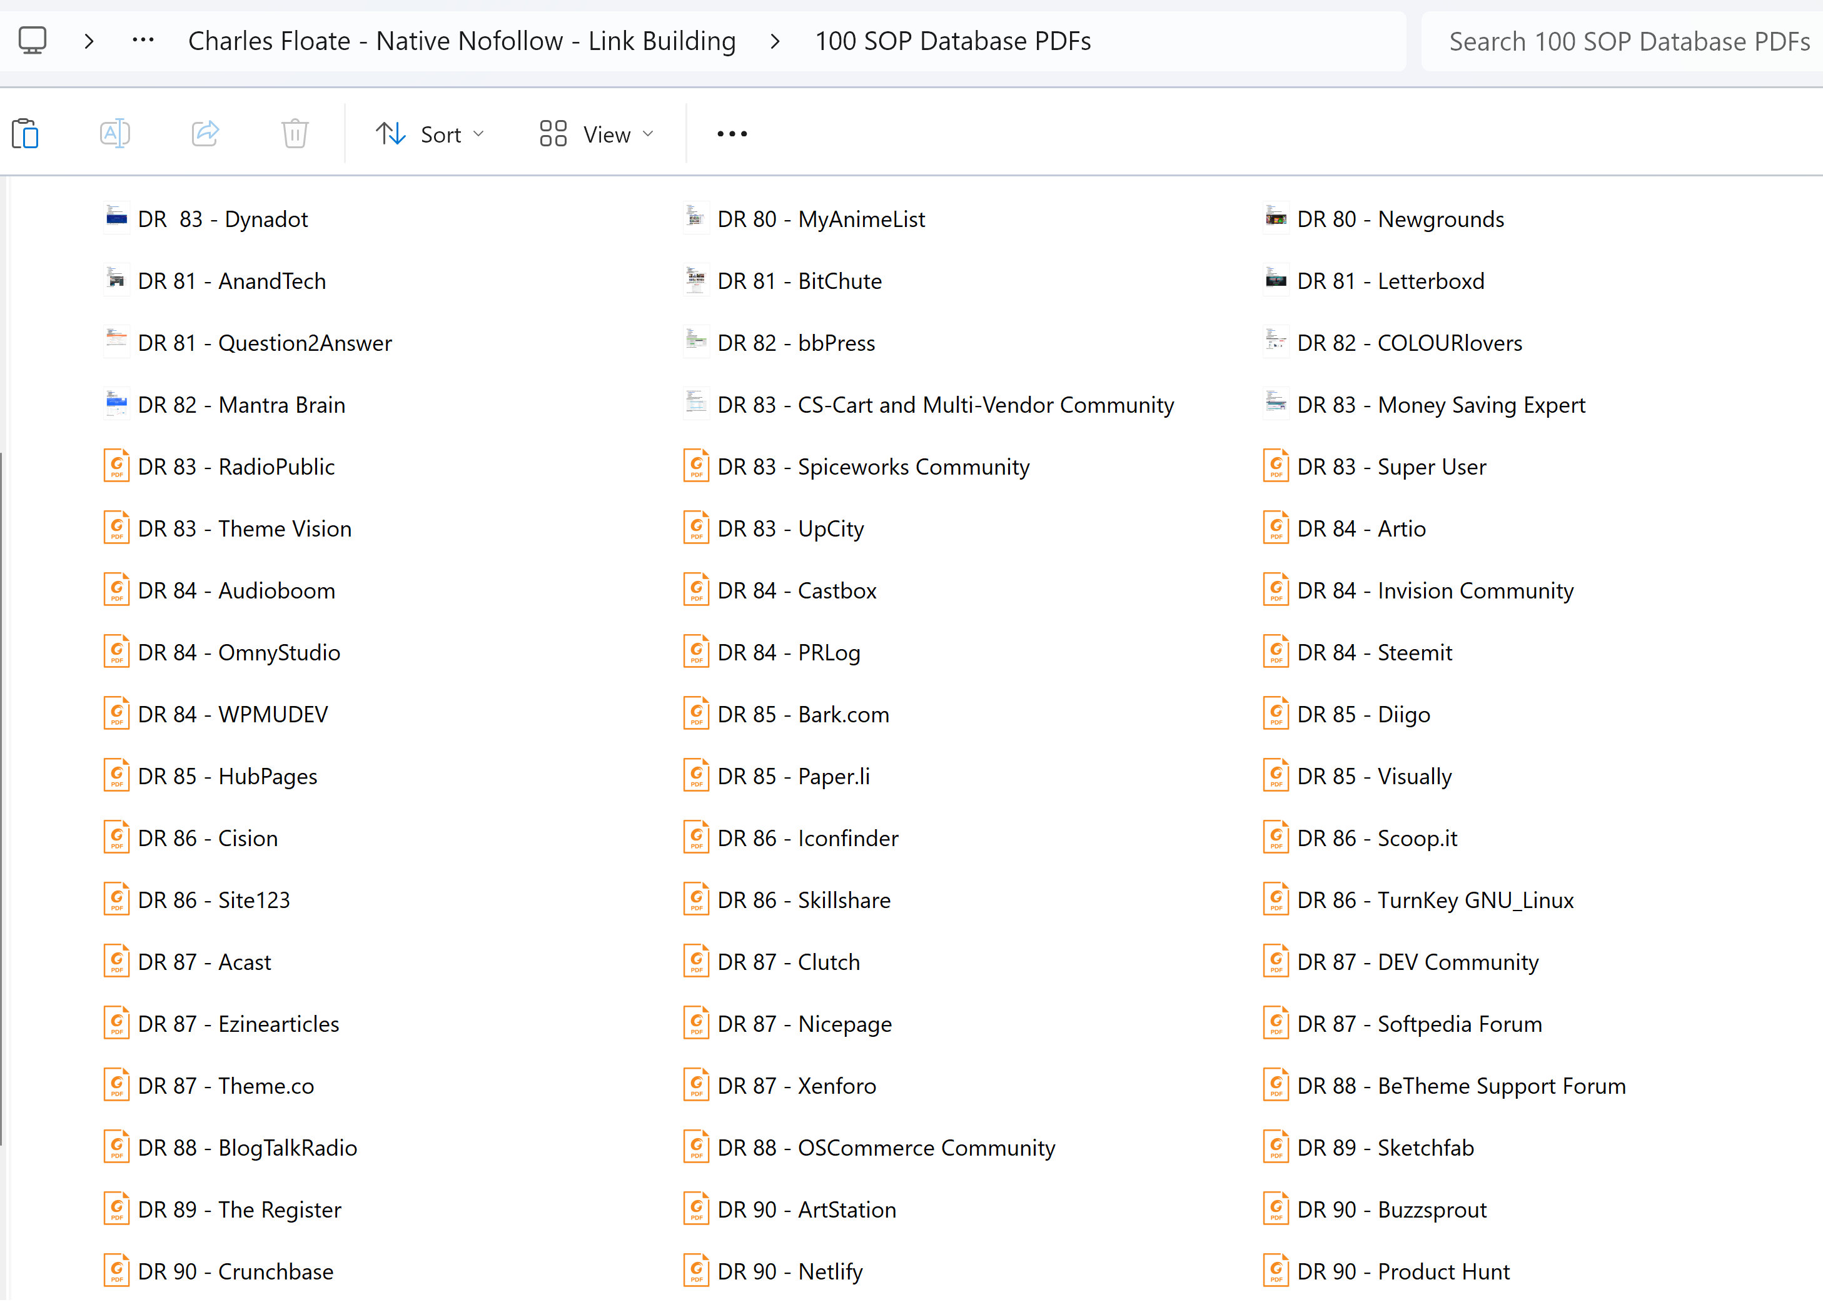Image resolution: width=1823 pixels, height=1312 pixels.
Task: Click the DR 81 - Letterboxd file icon
Action: [x=1276, y=281]
